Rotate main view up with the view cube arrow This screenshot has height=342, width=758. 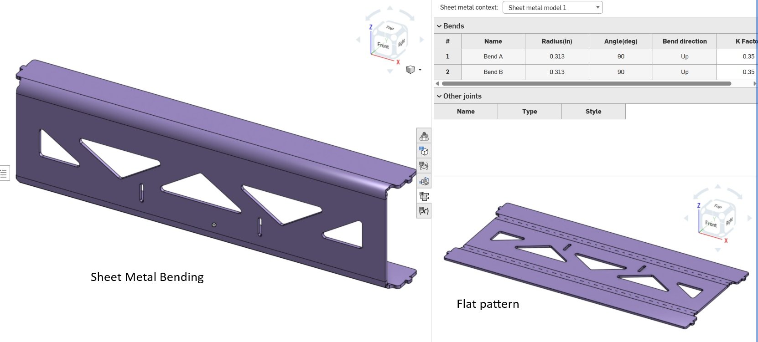[389, 8]
